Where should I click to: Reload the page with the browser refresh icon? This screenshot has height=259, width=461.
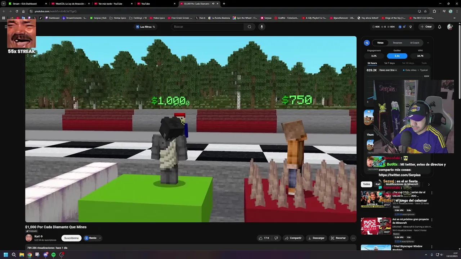17,11
